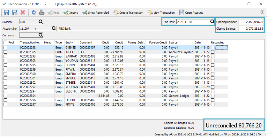Sort by the Source column header
This screenshot has width=267, height=137.
[173, 42]
